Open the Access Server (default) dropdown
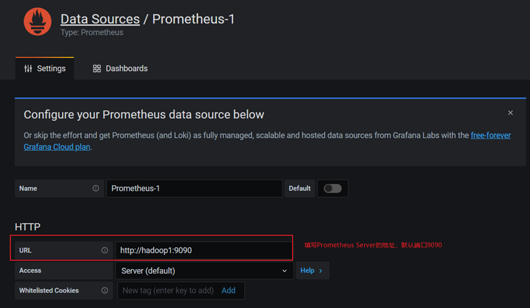Screen dimensions: 530x308 204,270
